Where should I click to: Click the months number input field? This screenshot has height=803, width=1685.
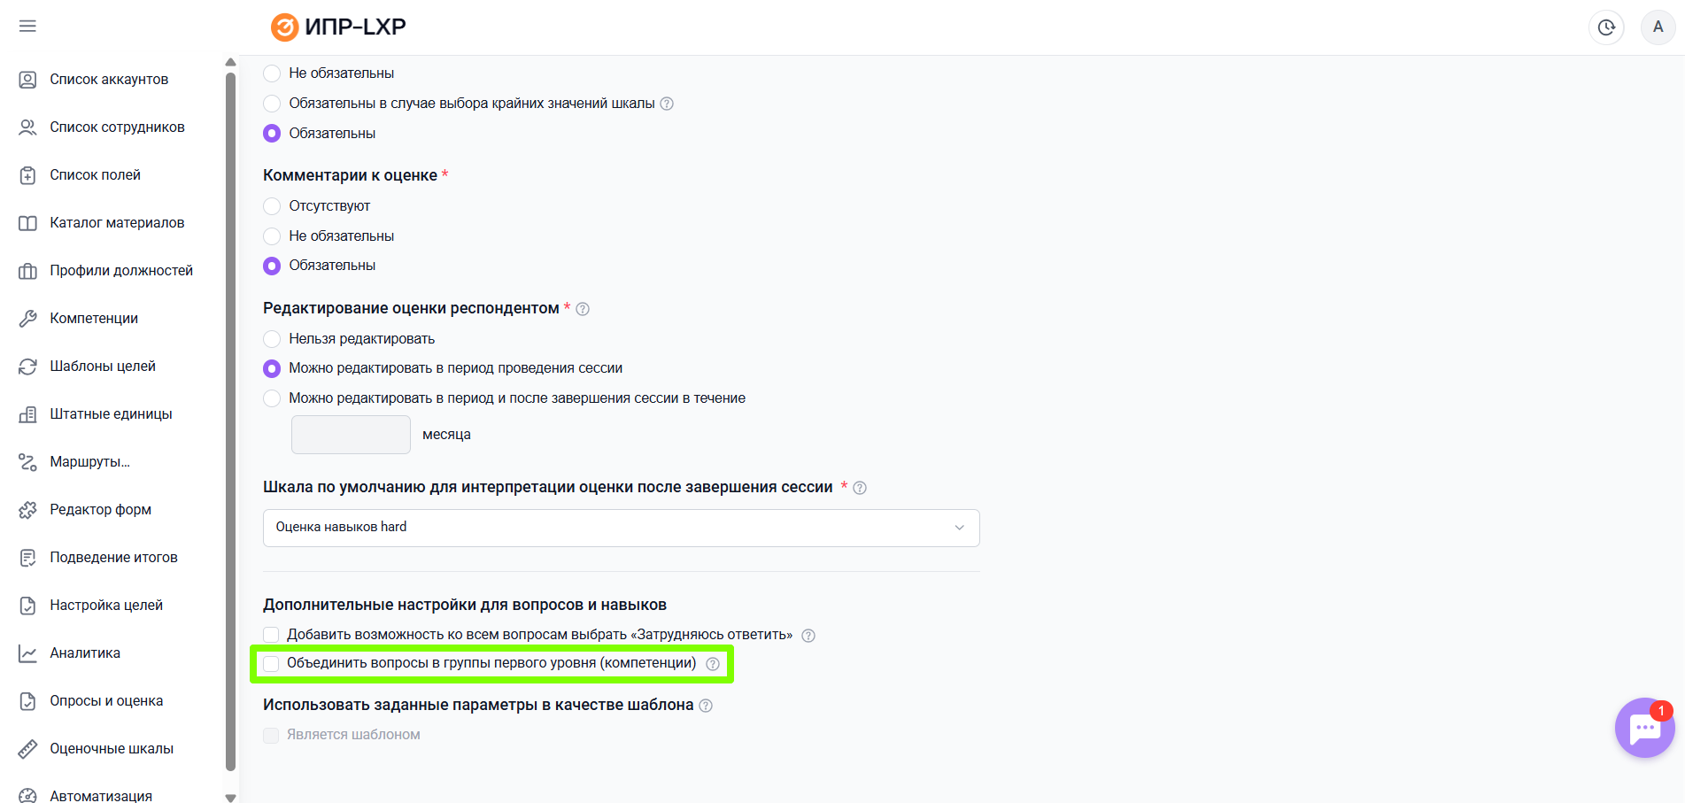351,435
